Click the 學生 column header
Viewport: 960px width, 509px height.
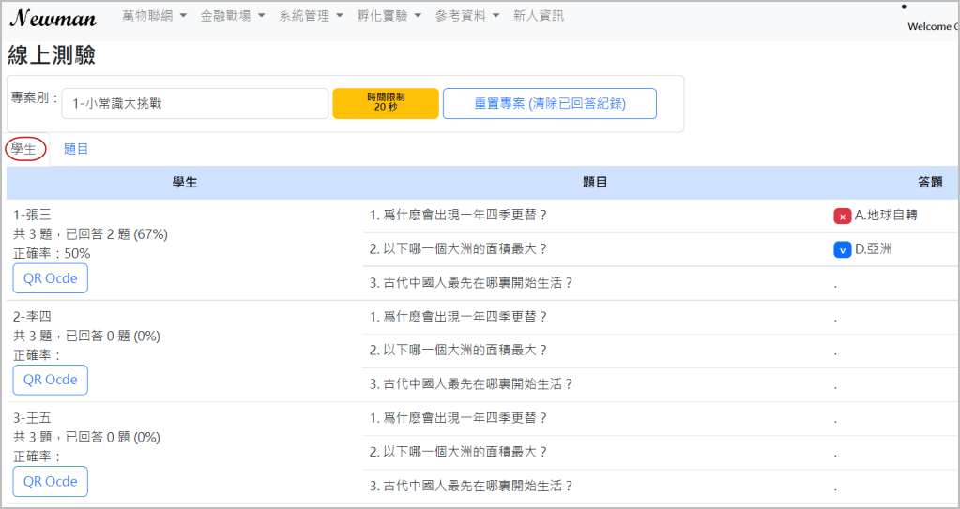pyautogui.click(x=184, y=182)
